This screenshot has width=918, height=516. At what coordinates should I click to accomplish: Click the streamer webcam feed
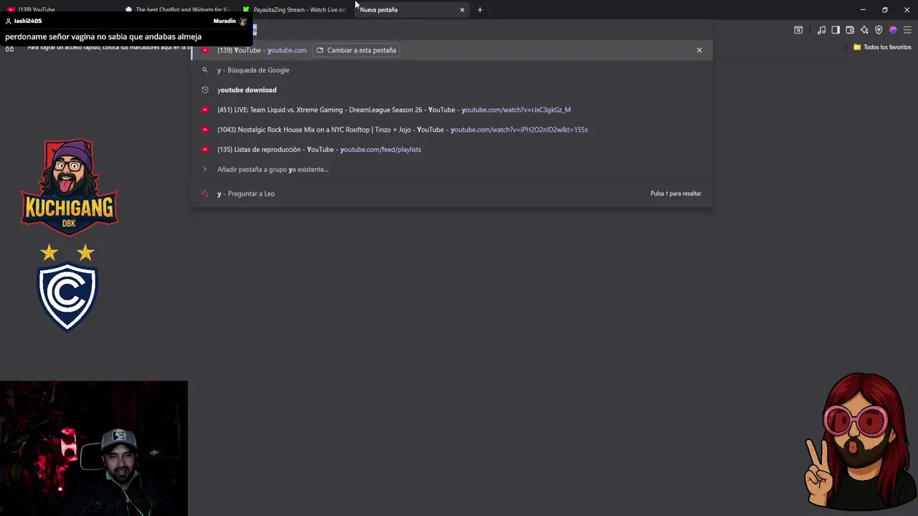(x=94, y=448)
